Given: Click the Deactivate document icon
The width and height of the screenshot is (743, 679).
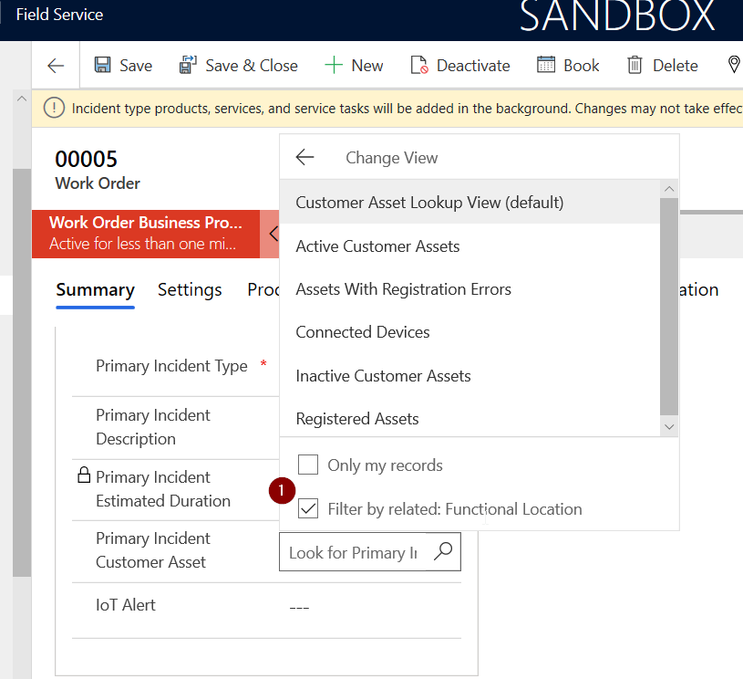Looking at the screenshot, I should pyautogui.click(x=418, y=66).
